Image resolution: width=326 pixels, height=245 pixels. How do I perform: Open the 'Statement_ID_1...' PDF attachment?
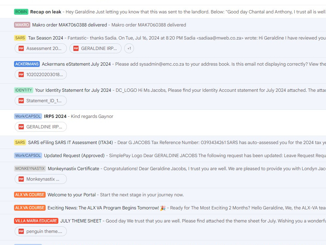[41, 101]
